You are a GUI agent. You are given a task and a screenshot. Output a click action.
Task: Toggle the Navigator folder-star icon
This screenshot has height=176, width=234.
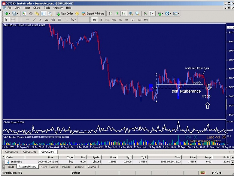[37, 14]
